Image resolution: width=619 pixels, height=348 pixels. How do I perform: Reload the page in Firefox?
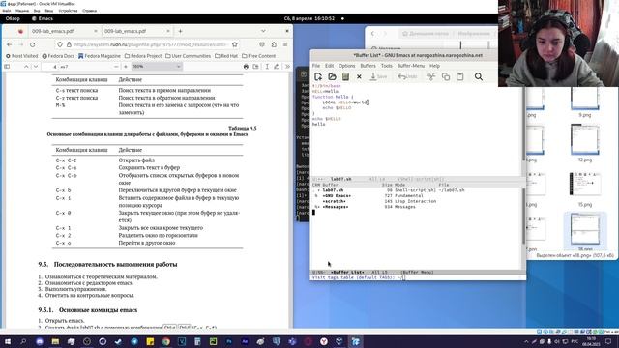tap(32, 44)
